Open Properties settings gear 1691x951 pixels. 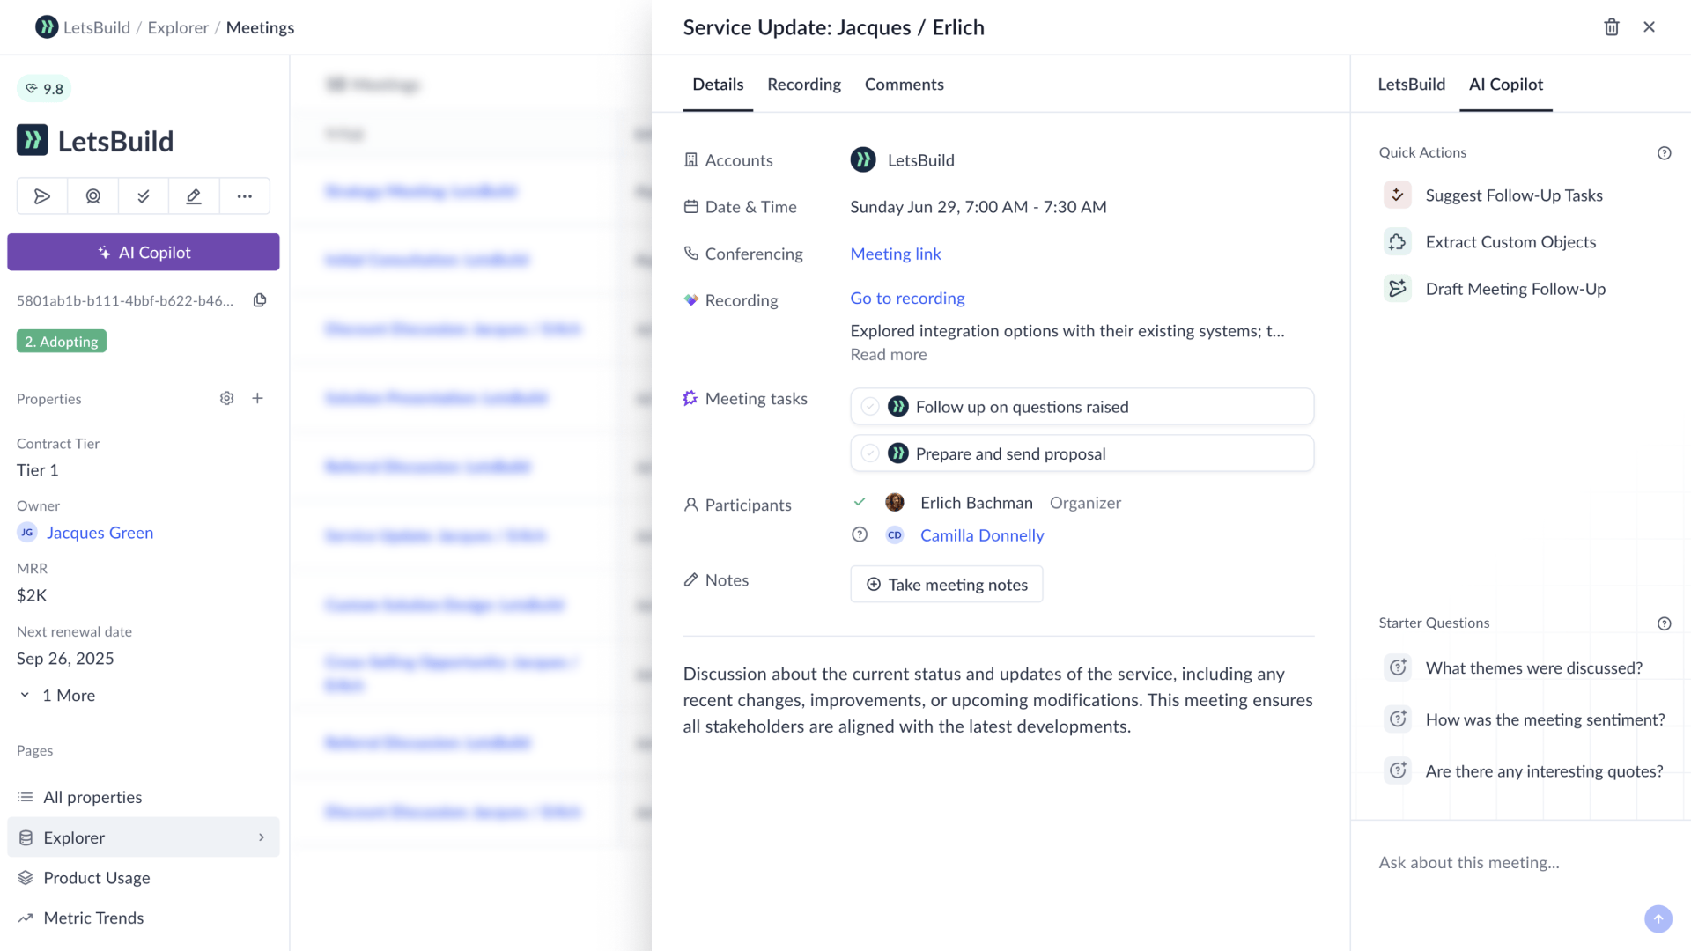tap(226, 398)
